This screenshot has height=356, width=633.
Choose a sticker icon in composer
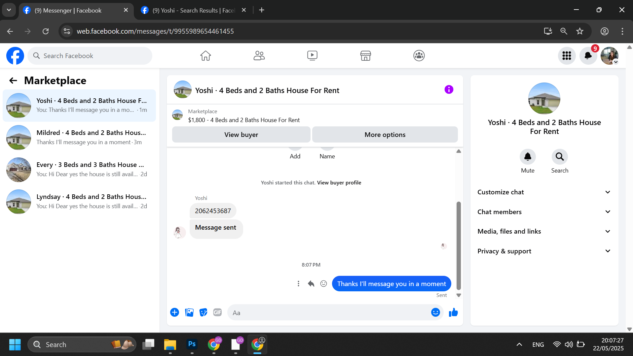tap(204, 312)
